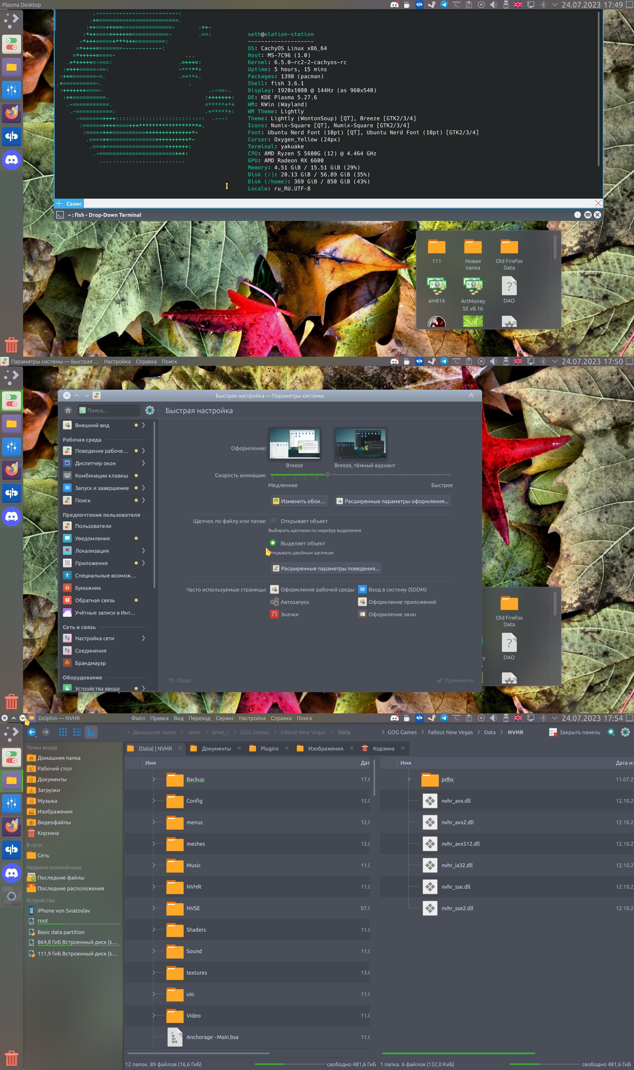Image resolution: width=634 pixels, height=1070 pixels.
Task: Jump to drive_c in the breadcrumb path
Action: (x=221, y=732)
